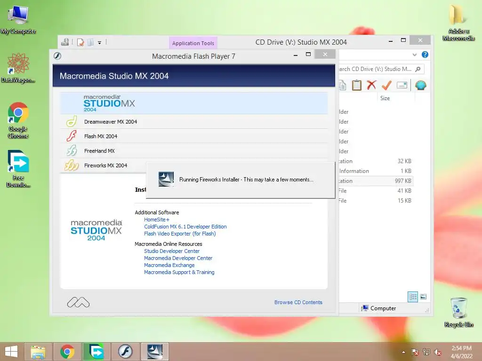482x361 pixels.
Task: Click Flash Player taskbar button
Action: (125, 352)
